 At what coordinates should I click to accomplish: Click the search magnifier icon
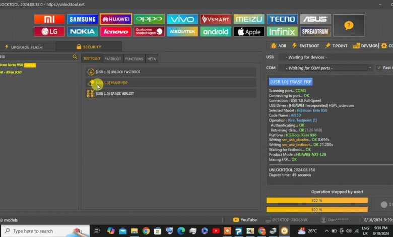point(75,57)
